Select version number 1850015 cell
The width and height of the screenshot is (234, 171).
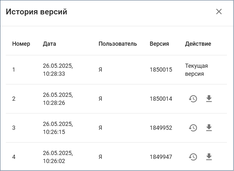pyautogui.click(x=161, y=70)
